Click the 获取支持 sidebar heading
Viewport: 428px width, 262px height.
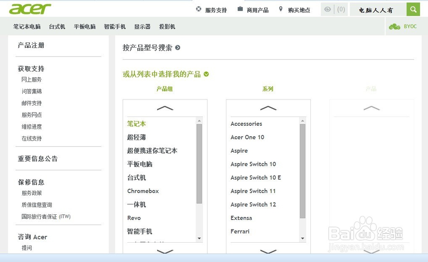(x=31, y=68)
